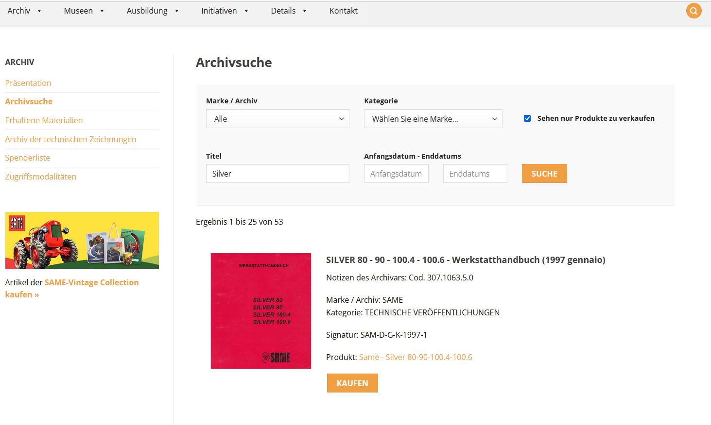Focus the Anfangsdatum date field

(396, 174)
